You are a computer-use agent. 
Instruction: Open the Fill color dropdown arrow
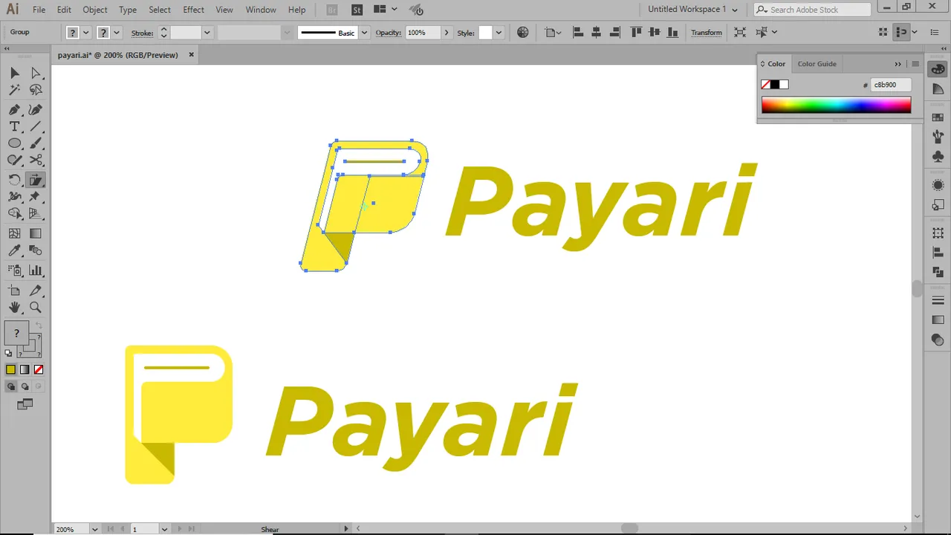(x=86, y=33)
